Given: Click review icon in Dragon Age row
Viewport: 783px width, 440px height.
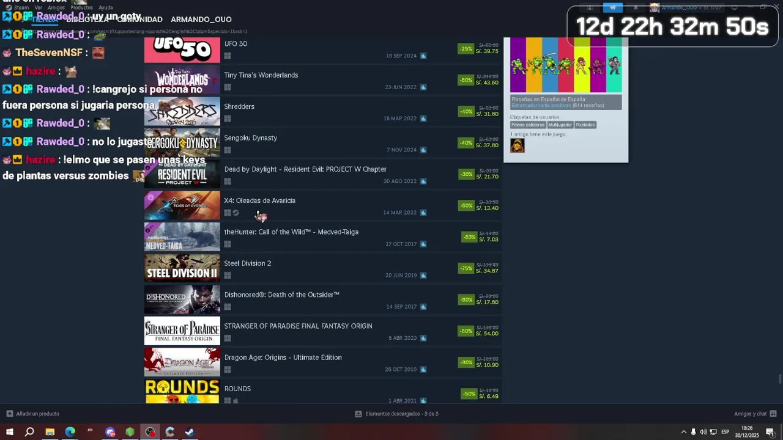Looking at the screenshot, I should click(423, 370).
